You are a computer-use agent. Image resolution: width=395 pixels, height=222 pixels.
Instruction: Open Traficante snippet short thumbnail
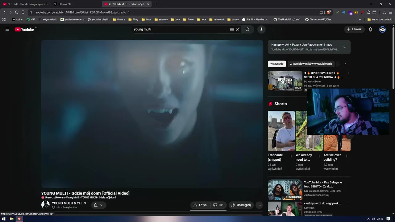tap(281, 131)
